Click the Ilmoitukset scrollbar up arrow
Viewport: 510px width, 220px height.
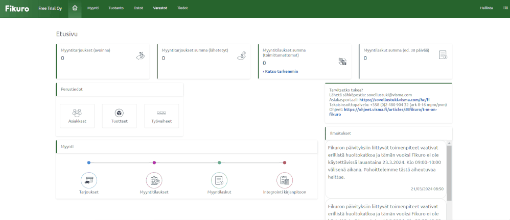(x=449, y=143)
